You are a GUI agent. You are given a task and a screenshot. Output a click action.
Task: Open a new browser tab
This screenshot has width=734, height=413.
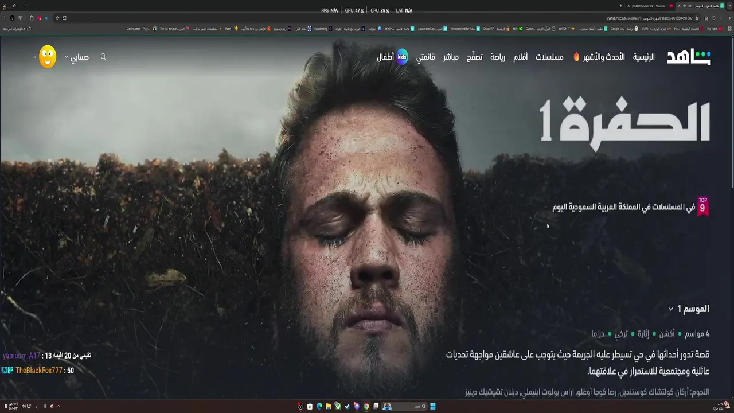pyautogui.click(x=620, y=6)
